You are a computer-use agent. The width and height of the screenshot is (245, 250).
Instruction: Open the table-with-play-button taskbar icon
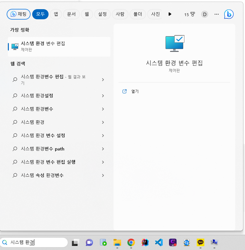(x=103, y=242)
